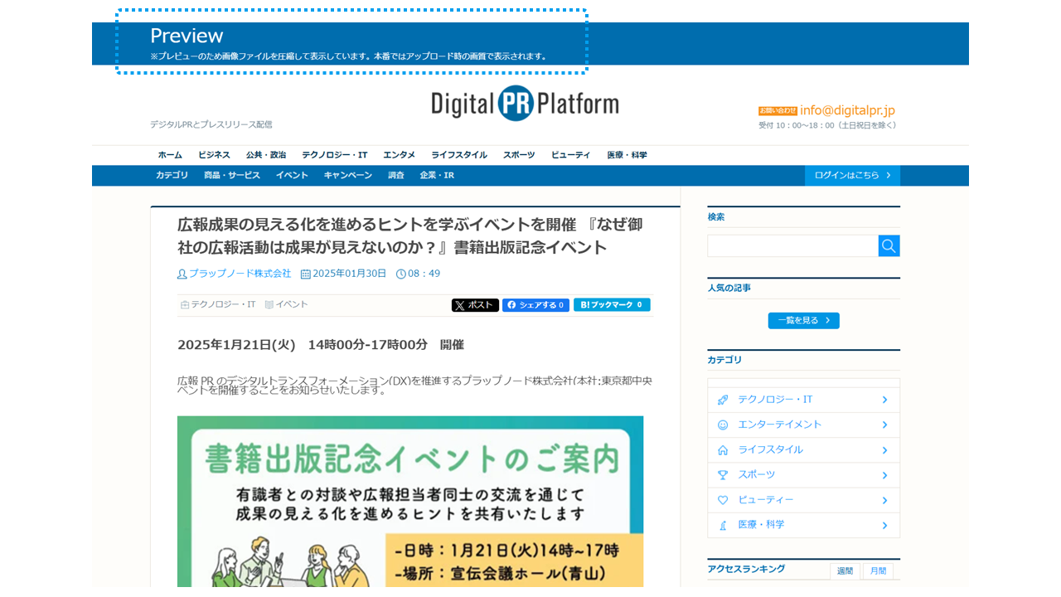
Task: Click the Hatena bookmark button
Action: click(612, 305)
